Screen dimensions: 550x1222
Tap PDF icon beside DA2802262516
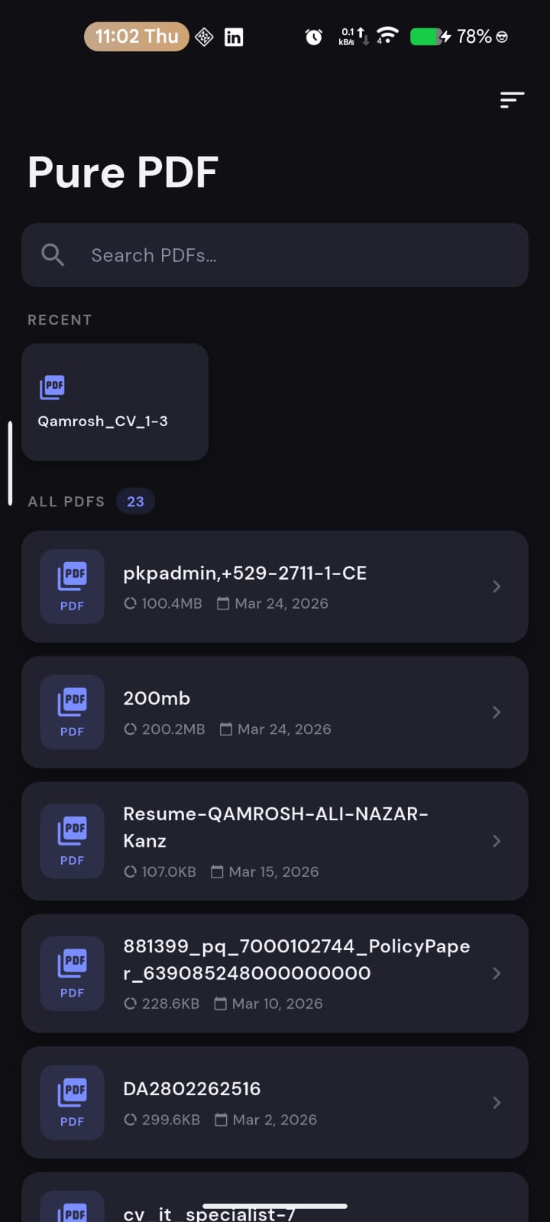[x=72, y=1102]
